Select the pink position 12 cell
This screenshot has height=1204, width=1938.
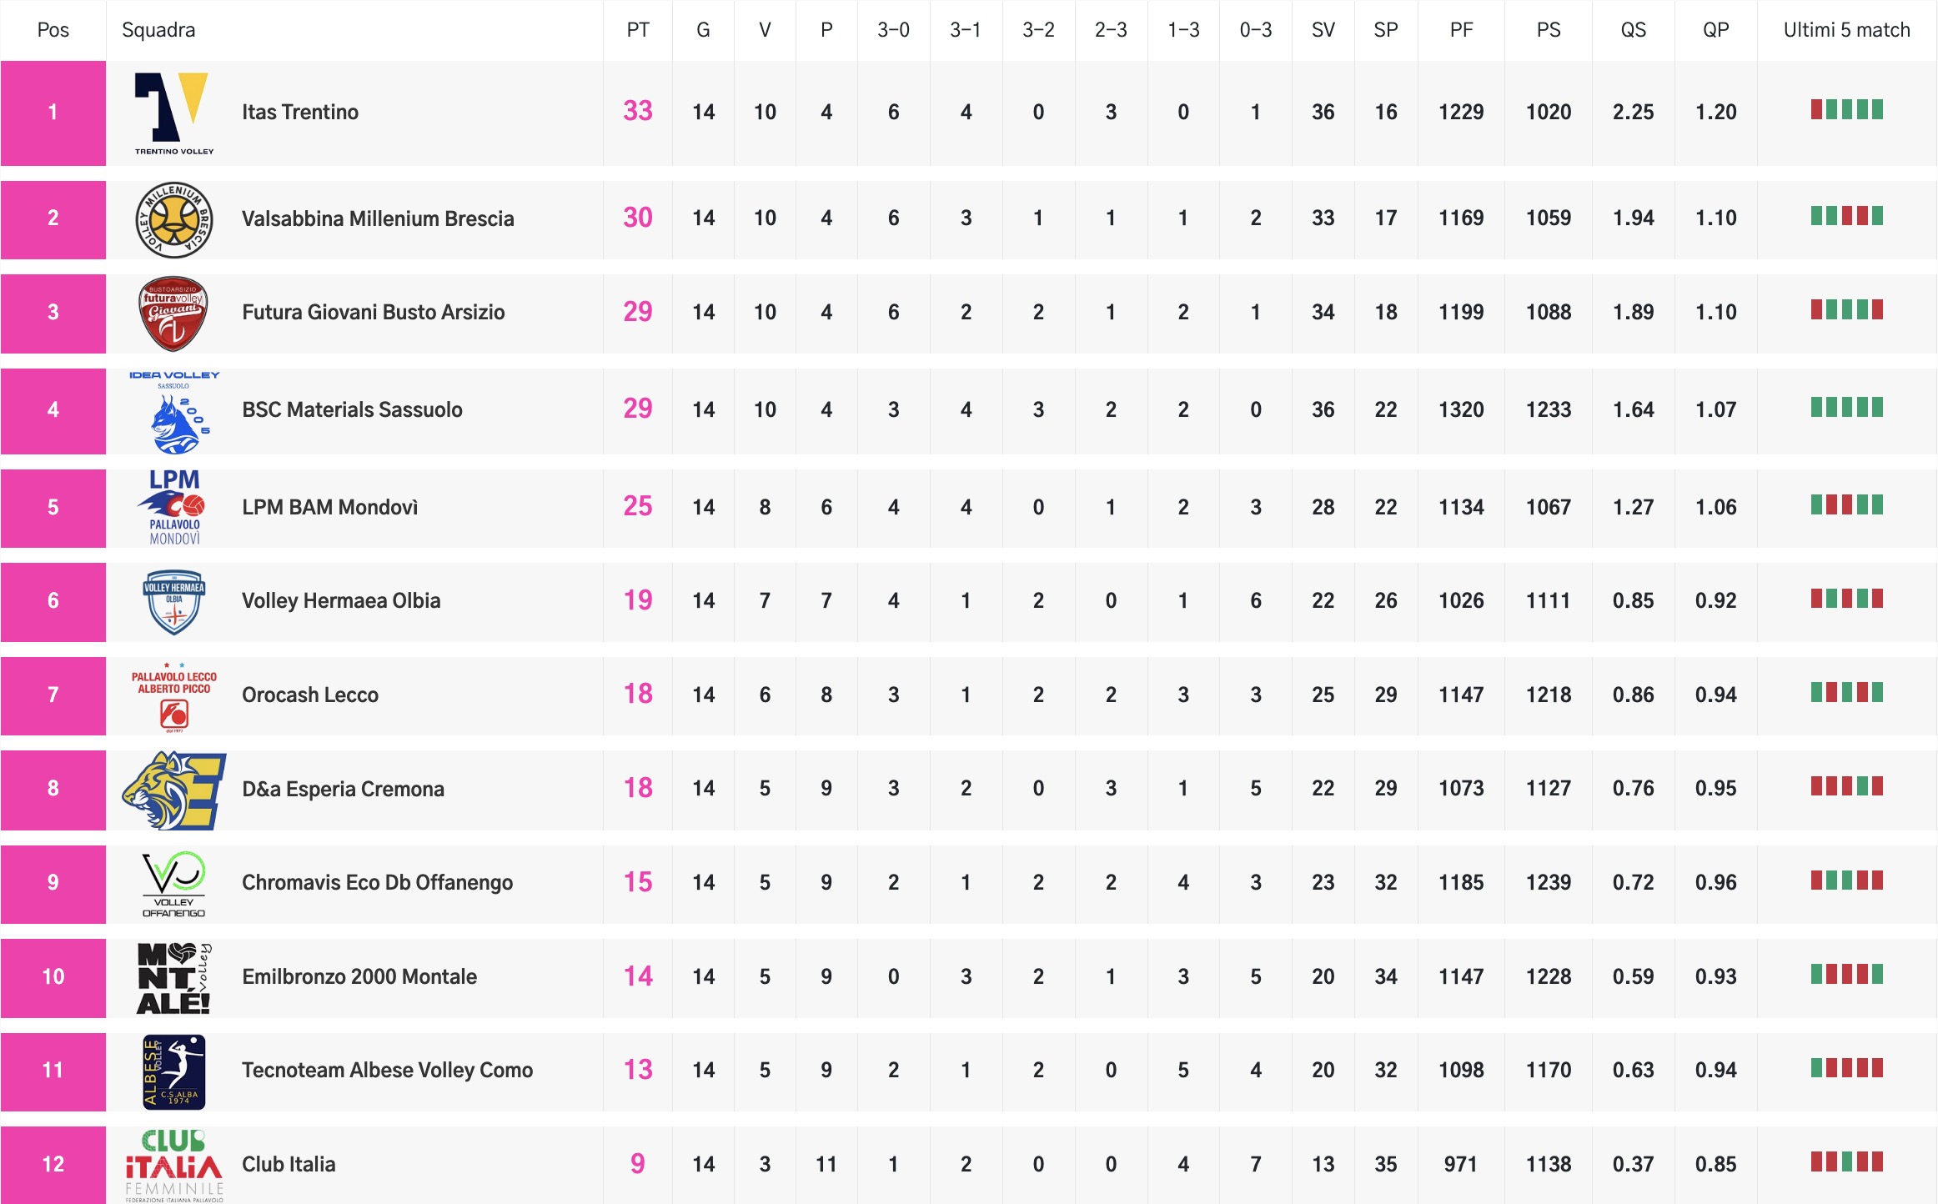point(53,1164)
